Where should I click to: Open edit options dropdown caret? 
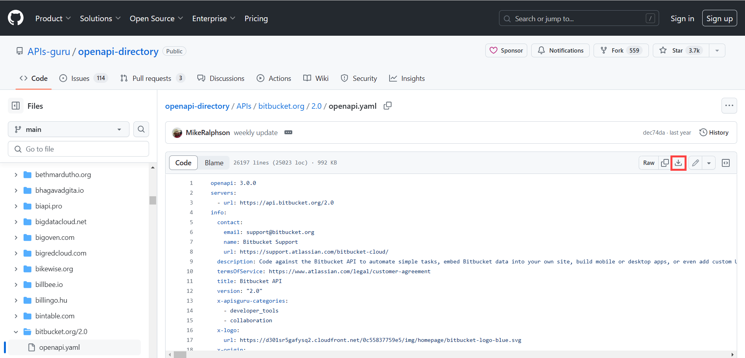point(709,163)
